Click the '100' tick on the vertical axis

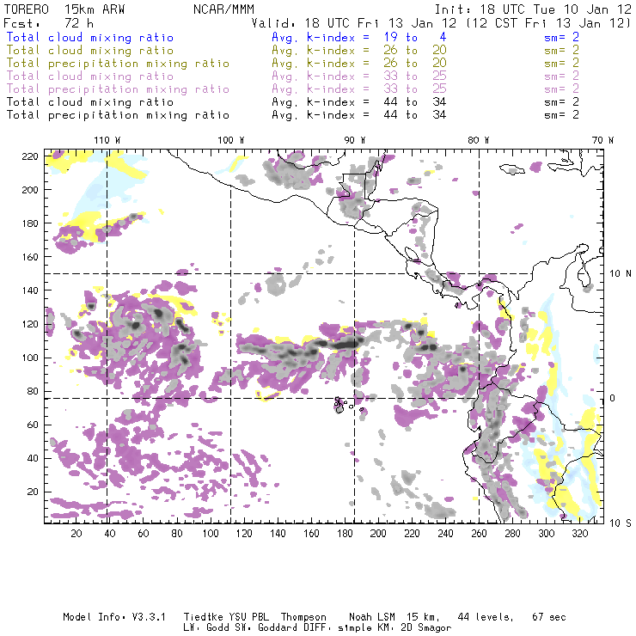pyautogui.click(x=30, y=358)
